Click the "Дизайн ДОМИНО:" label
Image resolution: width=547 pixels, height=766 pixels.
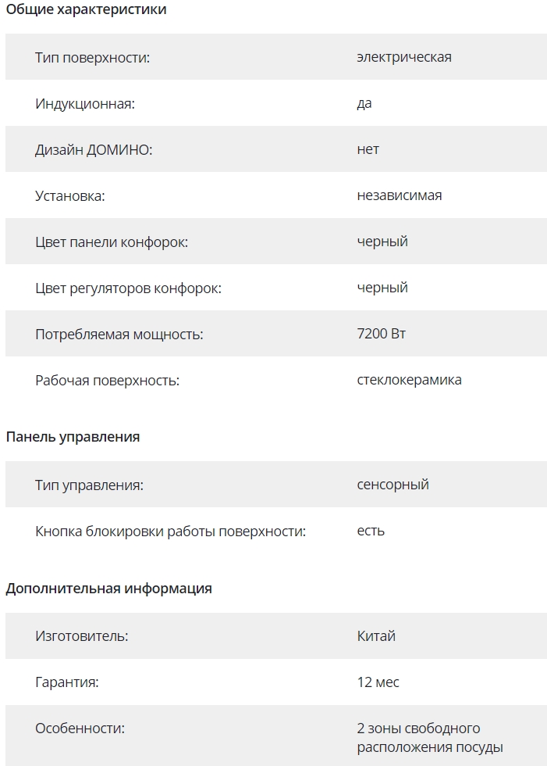pos(94,149)
